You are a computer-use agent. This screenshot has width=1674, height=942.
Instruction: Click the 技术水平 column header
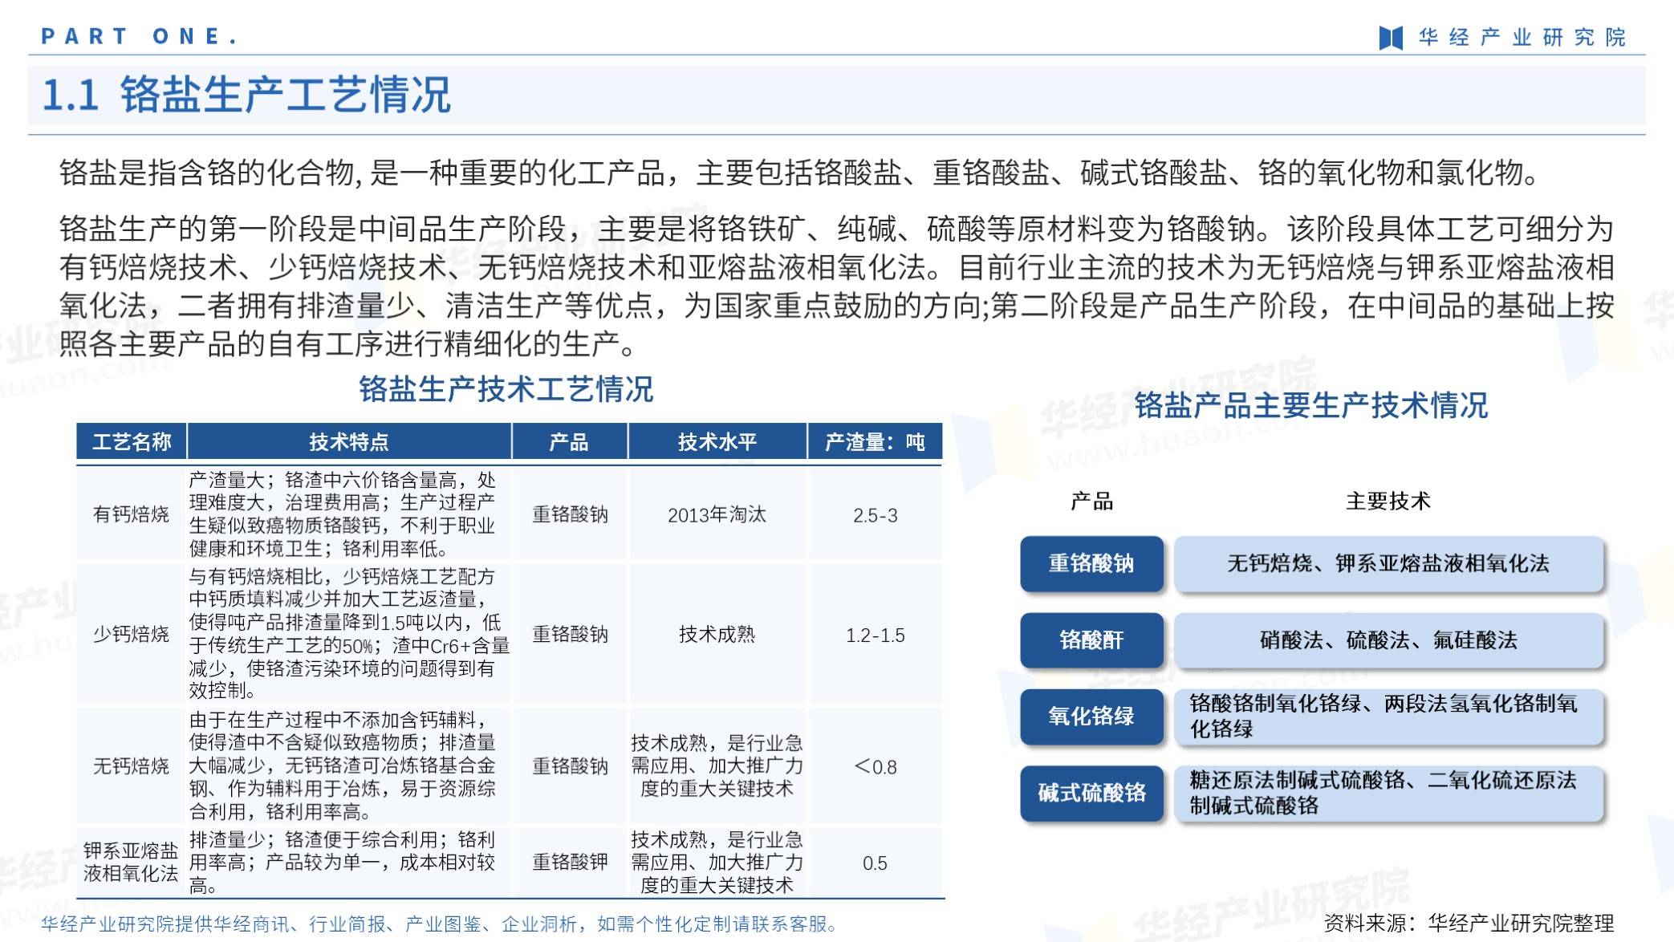[717, 442]
